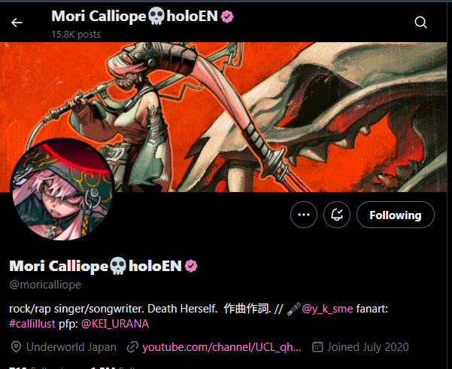Click the 15.8K posts count
Image resolution: width=452 pixels, height=369 pixels.
click(x=76, y=35)
